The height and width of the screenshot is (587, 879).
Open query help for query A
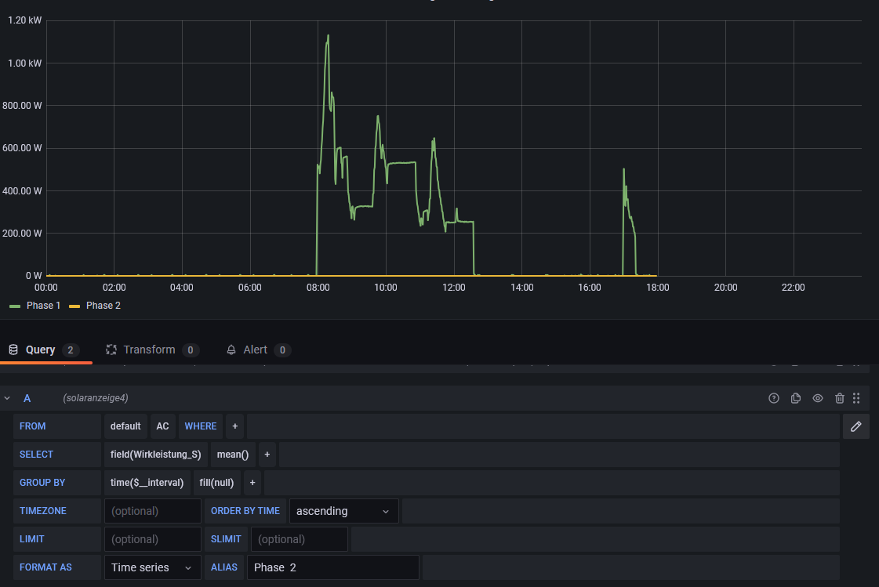point(774,398)
